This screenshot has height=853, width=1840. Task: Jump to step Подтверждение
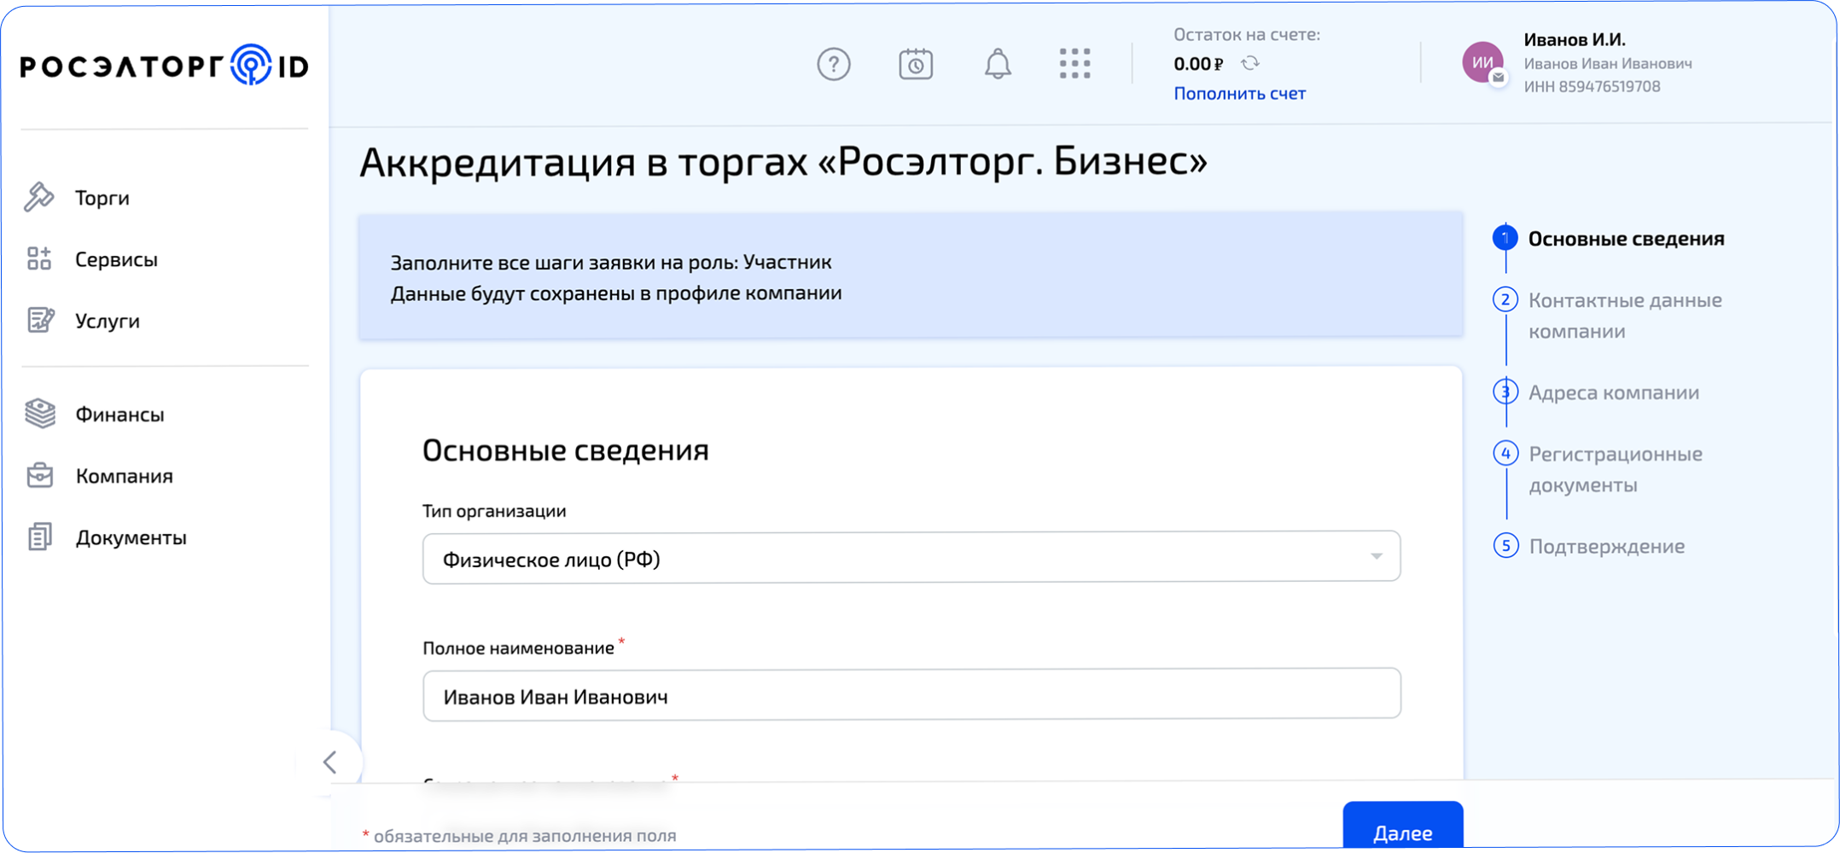pos(1607,546)
